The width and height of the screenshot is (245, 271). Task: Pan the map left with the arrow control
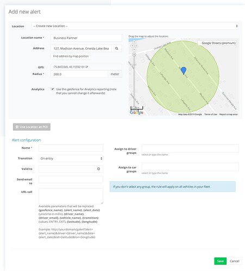[x=132, y=46]
